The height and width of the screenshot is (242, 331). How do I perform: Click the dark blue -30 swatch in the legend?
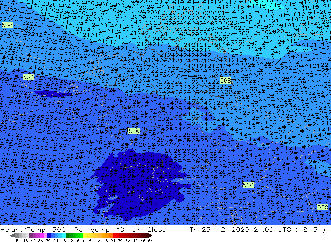click(49, 236)
